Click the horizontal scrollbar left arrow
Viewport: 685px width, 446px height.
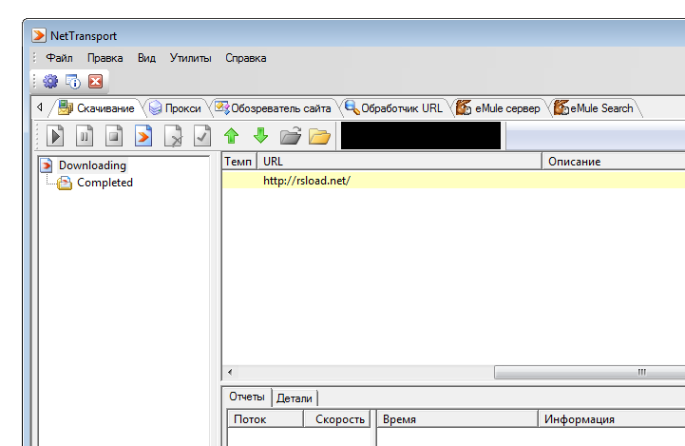[230, 372]
